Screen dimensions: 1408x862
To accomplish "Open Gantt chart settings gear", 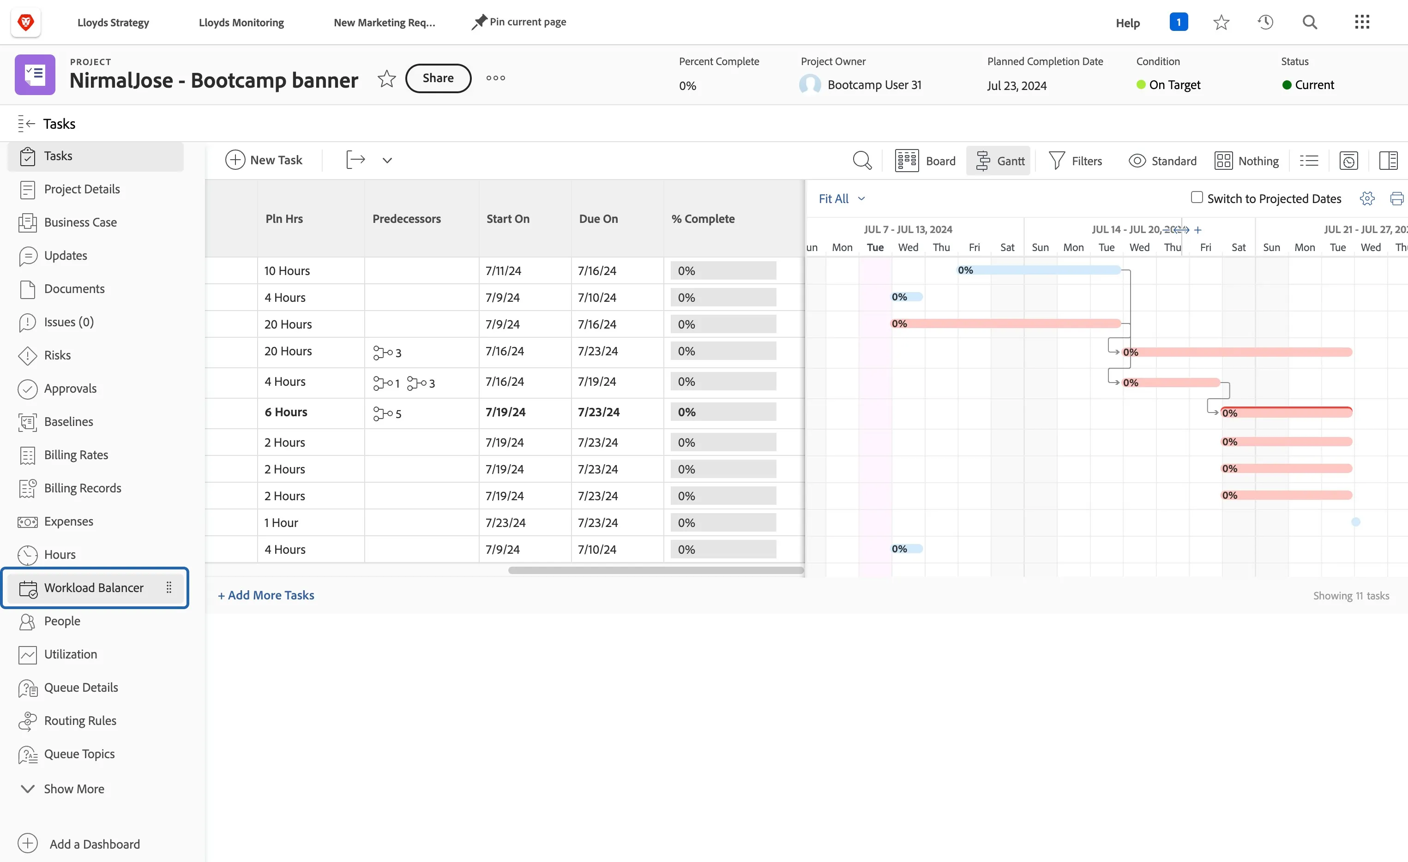I will click(x=1367, y=198).
